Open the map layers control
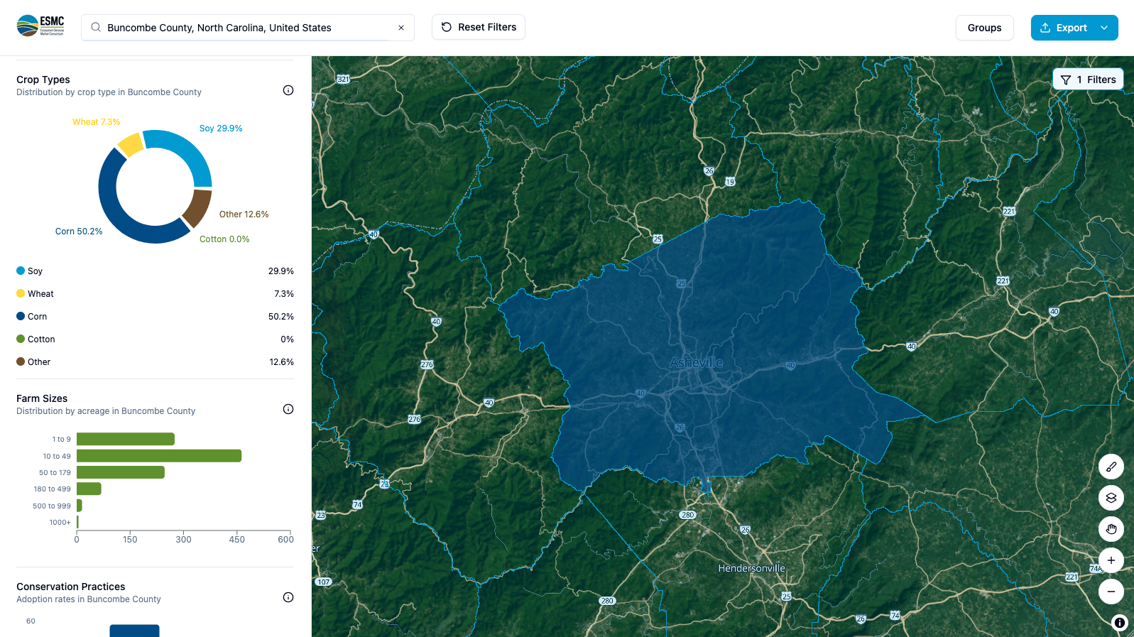The width and height of the screenshot is (1134, 637). click(x=1111, y=498)
